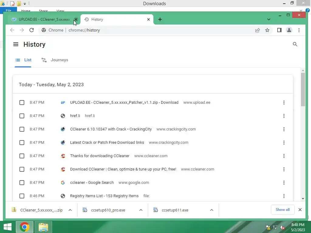The height and width of the screenshot is (233, 311).
Task: Open the CCleaner 6.10.10347 with Crack link
Action: 111,129
